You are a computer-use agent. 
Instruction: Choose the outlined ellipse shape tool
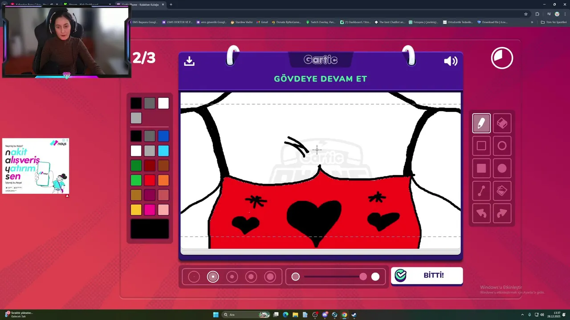pyautogui.click(x=502, y=146)
